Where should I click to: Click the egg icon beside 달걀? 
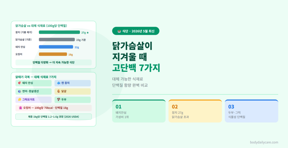pyautogui.click(x=58, y=91)
